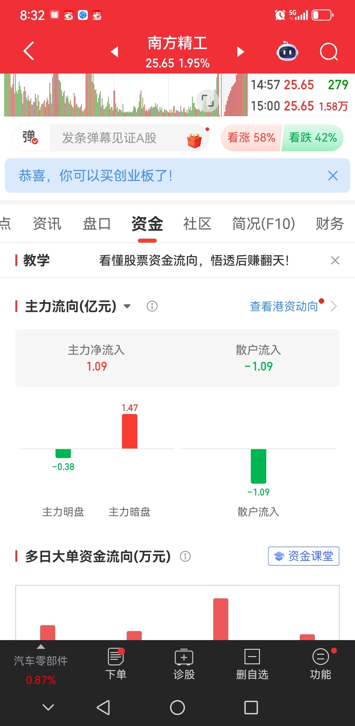Click info icon beside 主力流向
Viewport: 355px width, 726px height.
(152, 306)
